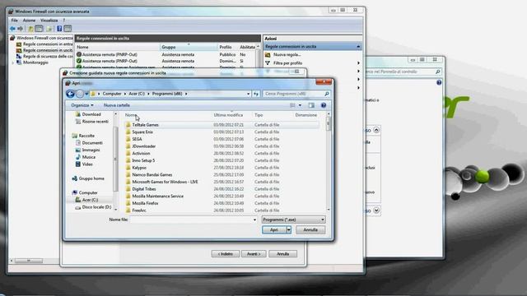Screen dimensions: 527x296
Task: Open the Apri button split arrow
Action: [288, 230]
